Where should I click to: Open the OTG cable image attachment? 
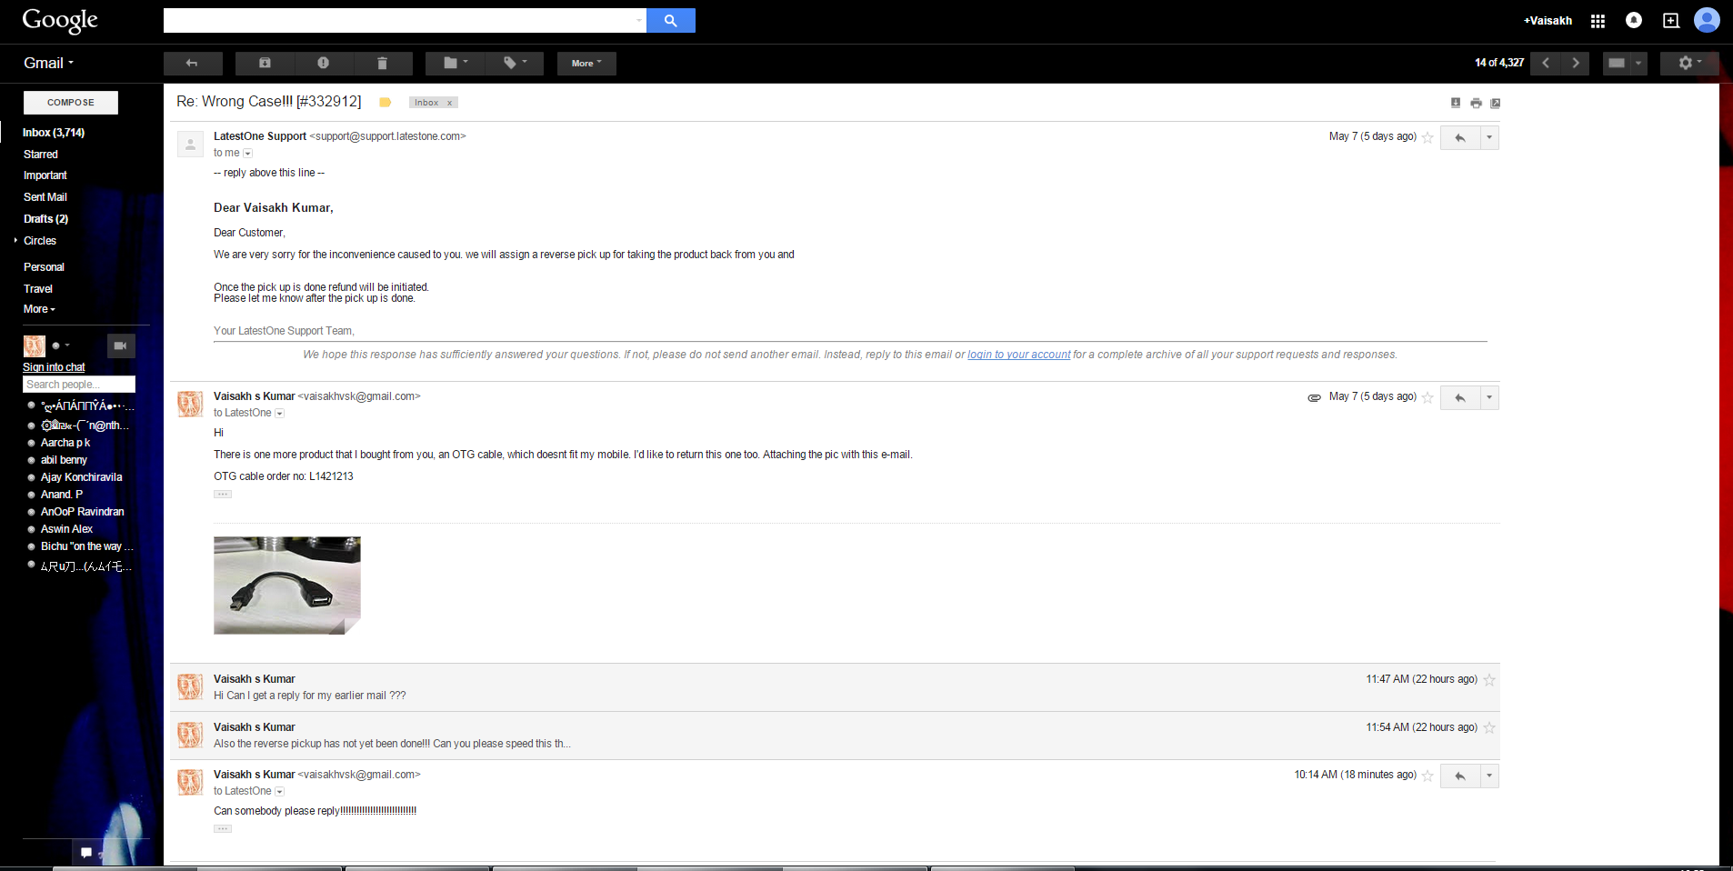coord(287,586)
